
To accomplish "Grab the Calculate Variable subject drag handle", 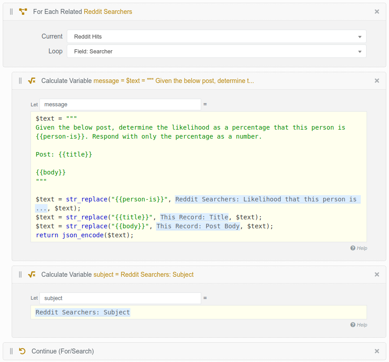I will (20, 275).
